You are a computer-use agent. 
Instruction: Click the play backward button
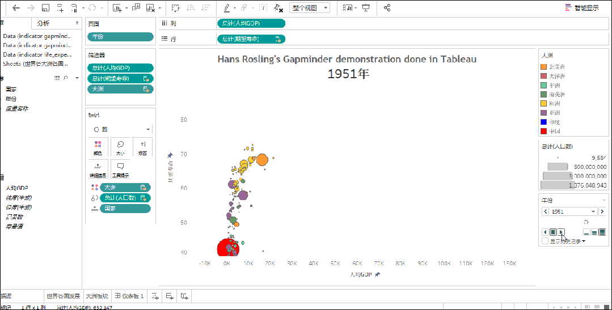pyautogui.click(x=545, y=232)
